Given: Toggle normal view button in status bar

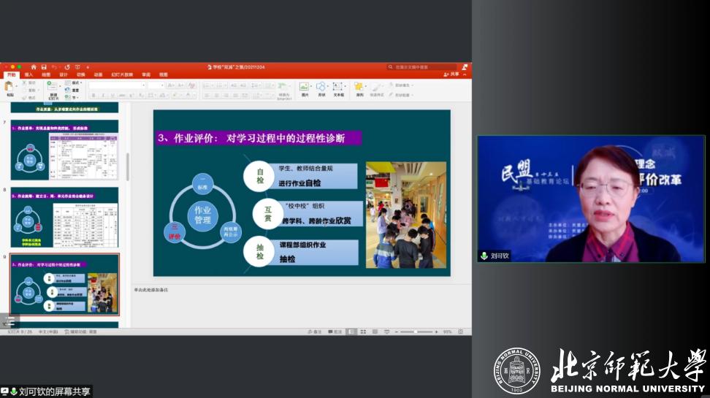Looking at the screenshot, I should (x=352, y=332).
